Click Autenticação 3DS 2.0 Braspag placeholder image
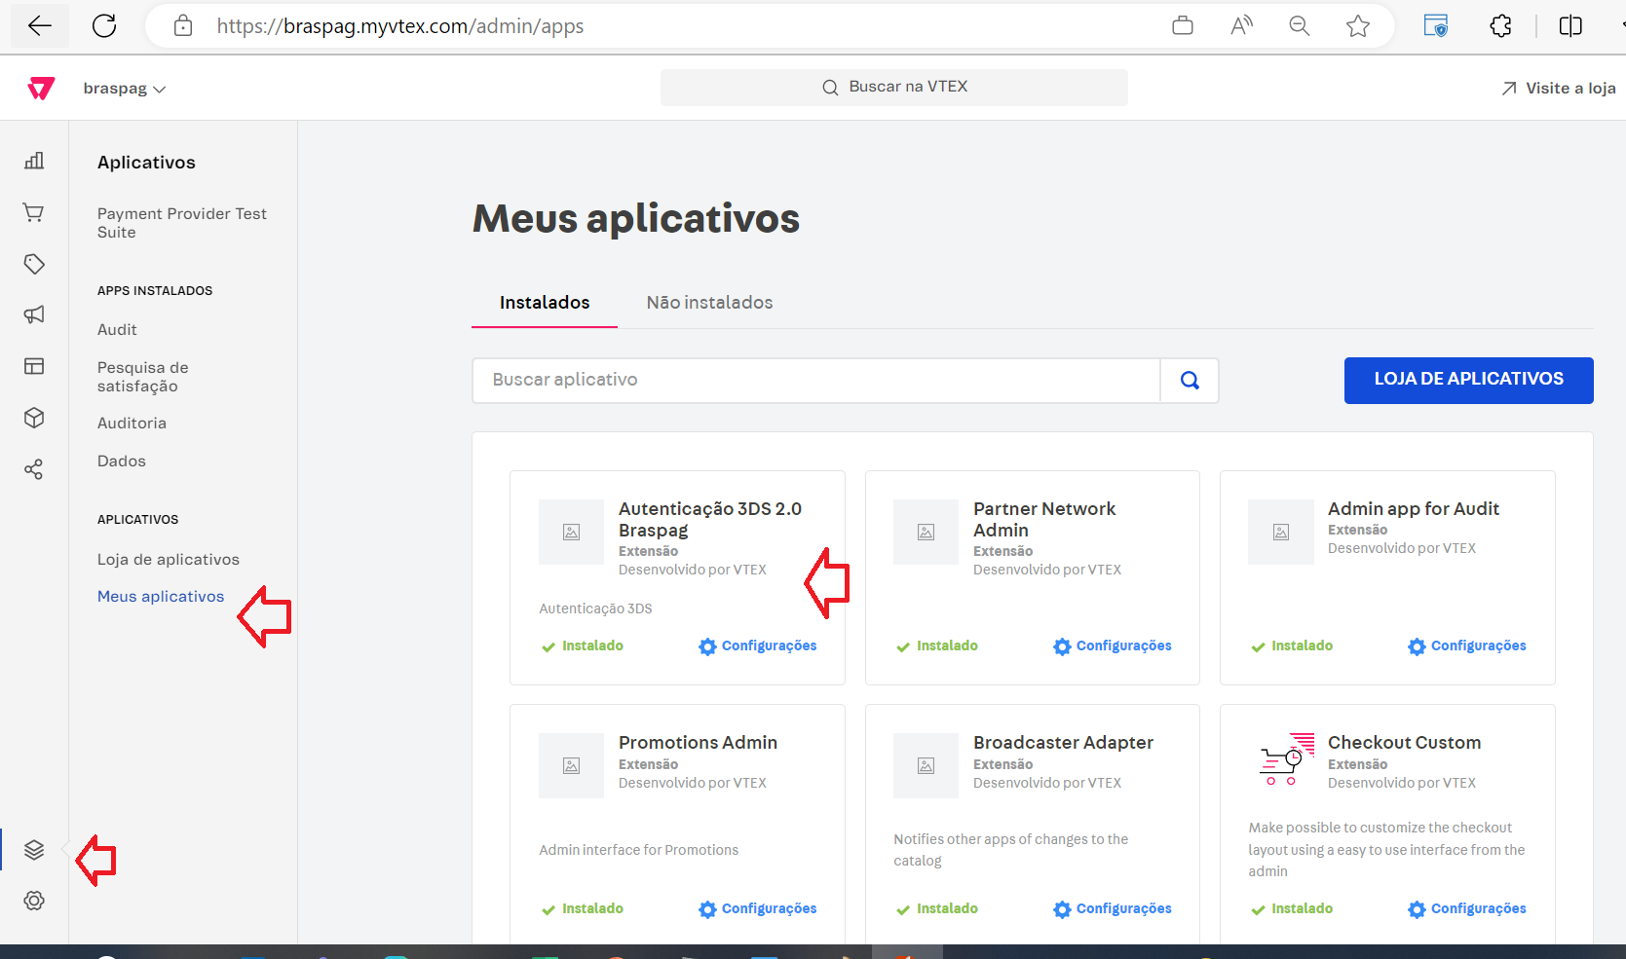The height and width of the screenshot is (959, 1626). click(572, 533)
